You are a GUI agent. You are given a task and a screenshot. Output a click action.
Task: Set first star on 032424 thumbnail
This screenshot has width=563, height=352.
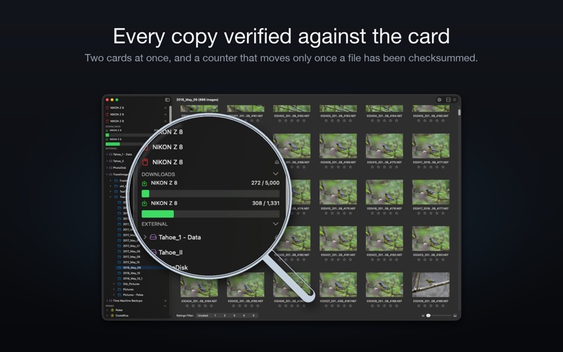pyautogui.click(x=187, y=306)
